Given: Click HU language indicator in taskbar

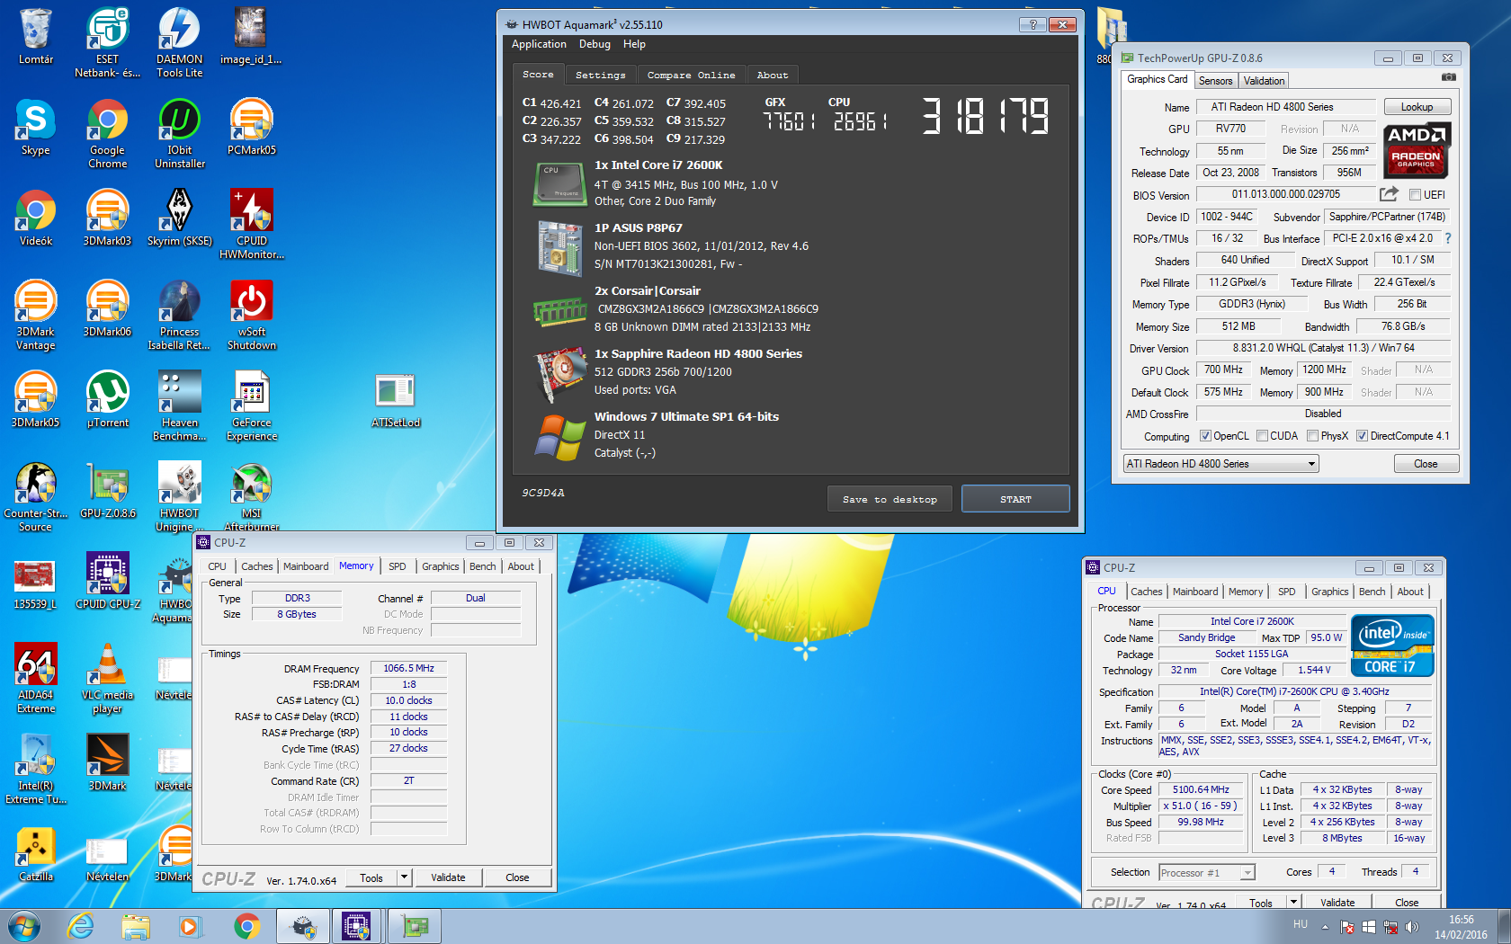Looking at the screenshot, I should [1300, 924].
